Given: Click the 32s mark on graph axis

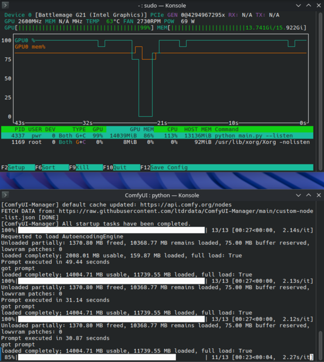Looking at the screenshot, I should coord(88,123).
